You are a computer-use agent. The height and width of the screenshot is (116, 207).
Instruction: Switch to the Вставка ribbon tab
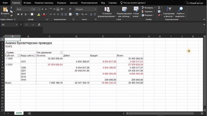tap(27, 3)
